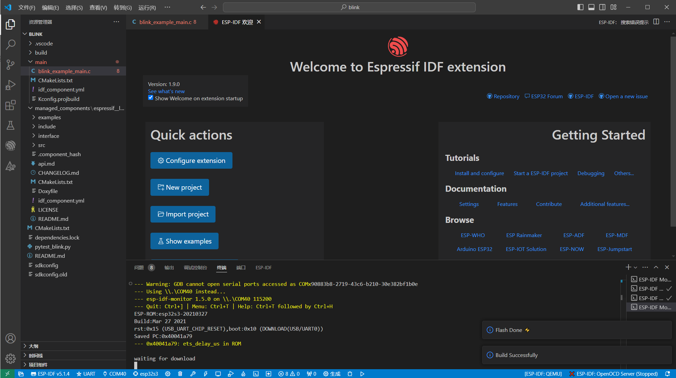Open the Search view in activity bar
This screenshot has height=378, width=676.
[11, 44]
